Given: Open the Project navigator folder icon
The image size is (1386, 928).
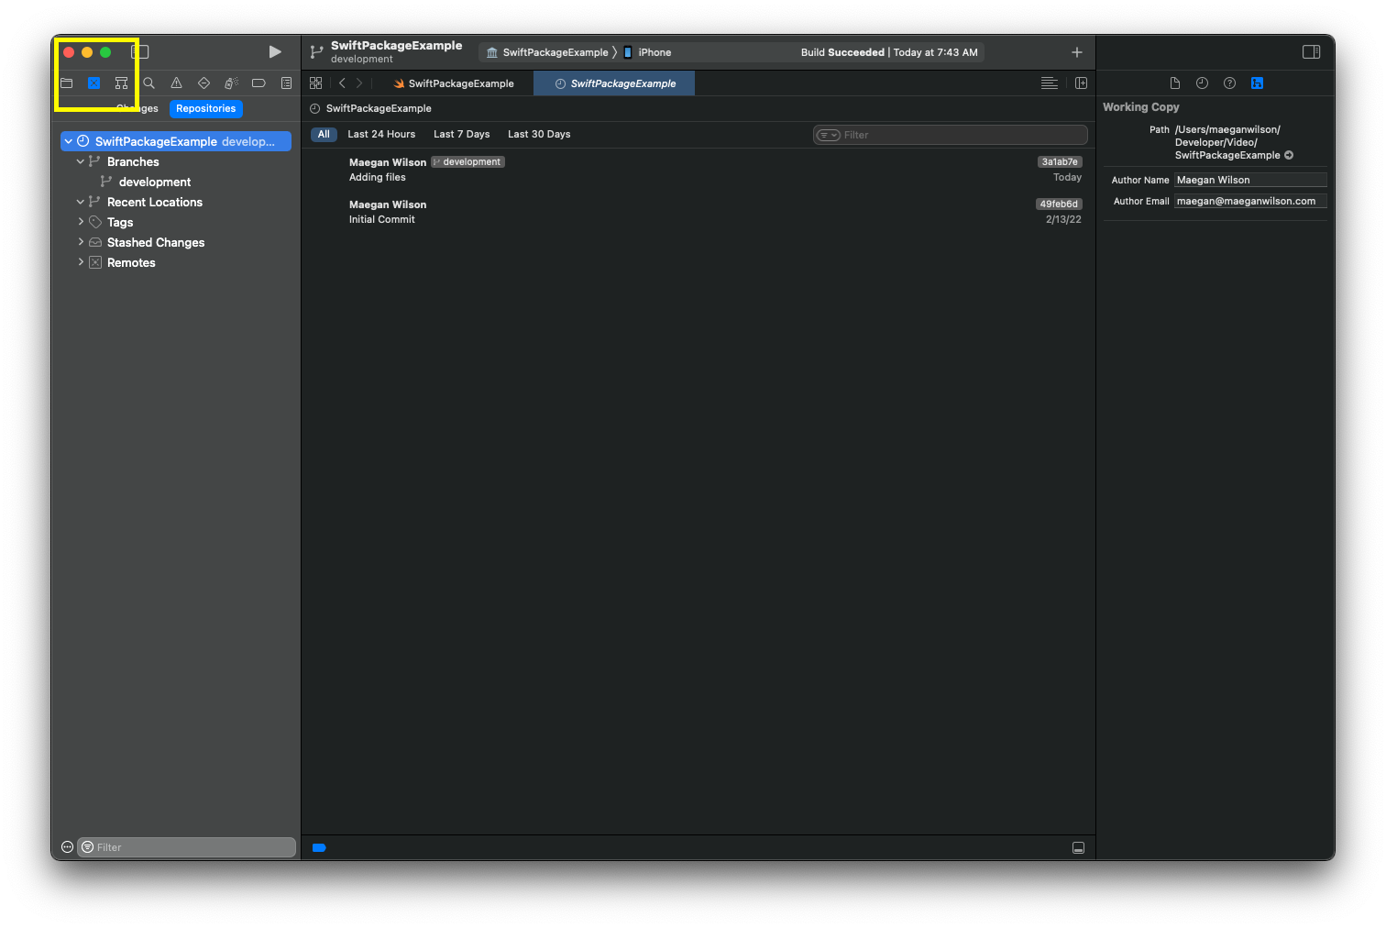Looking at the screenshot, I should coord(67,83).
